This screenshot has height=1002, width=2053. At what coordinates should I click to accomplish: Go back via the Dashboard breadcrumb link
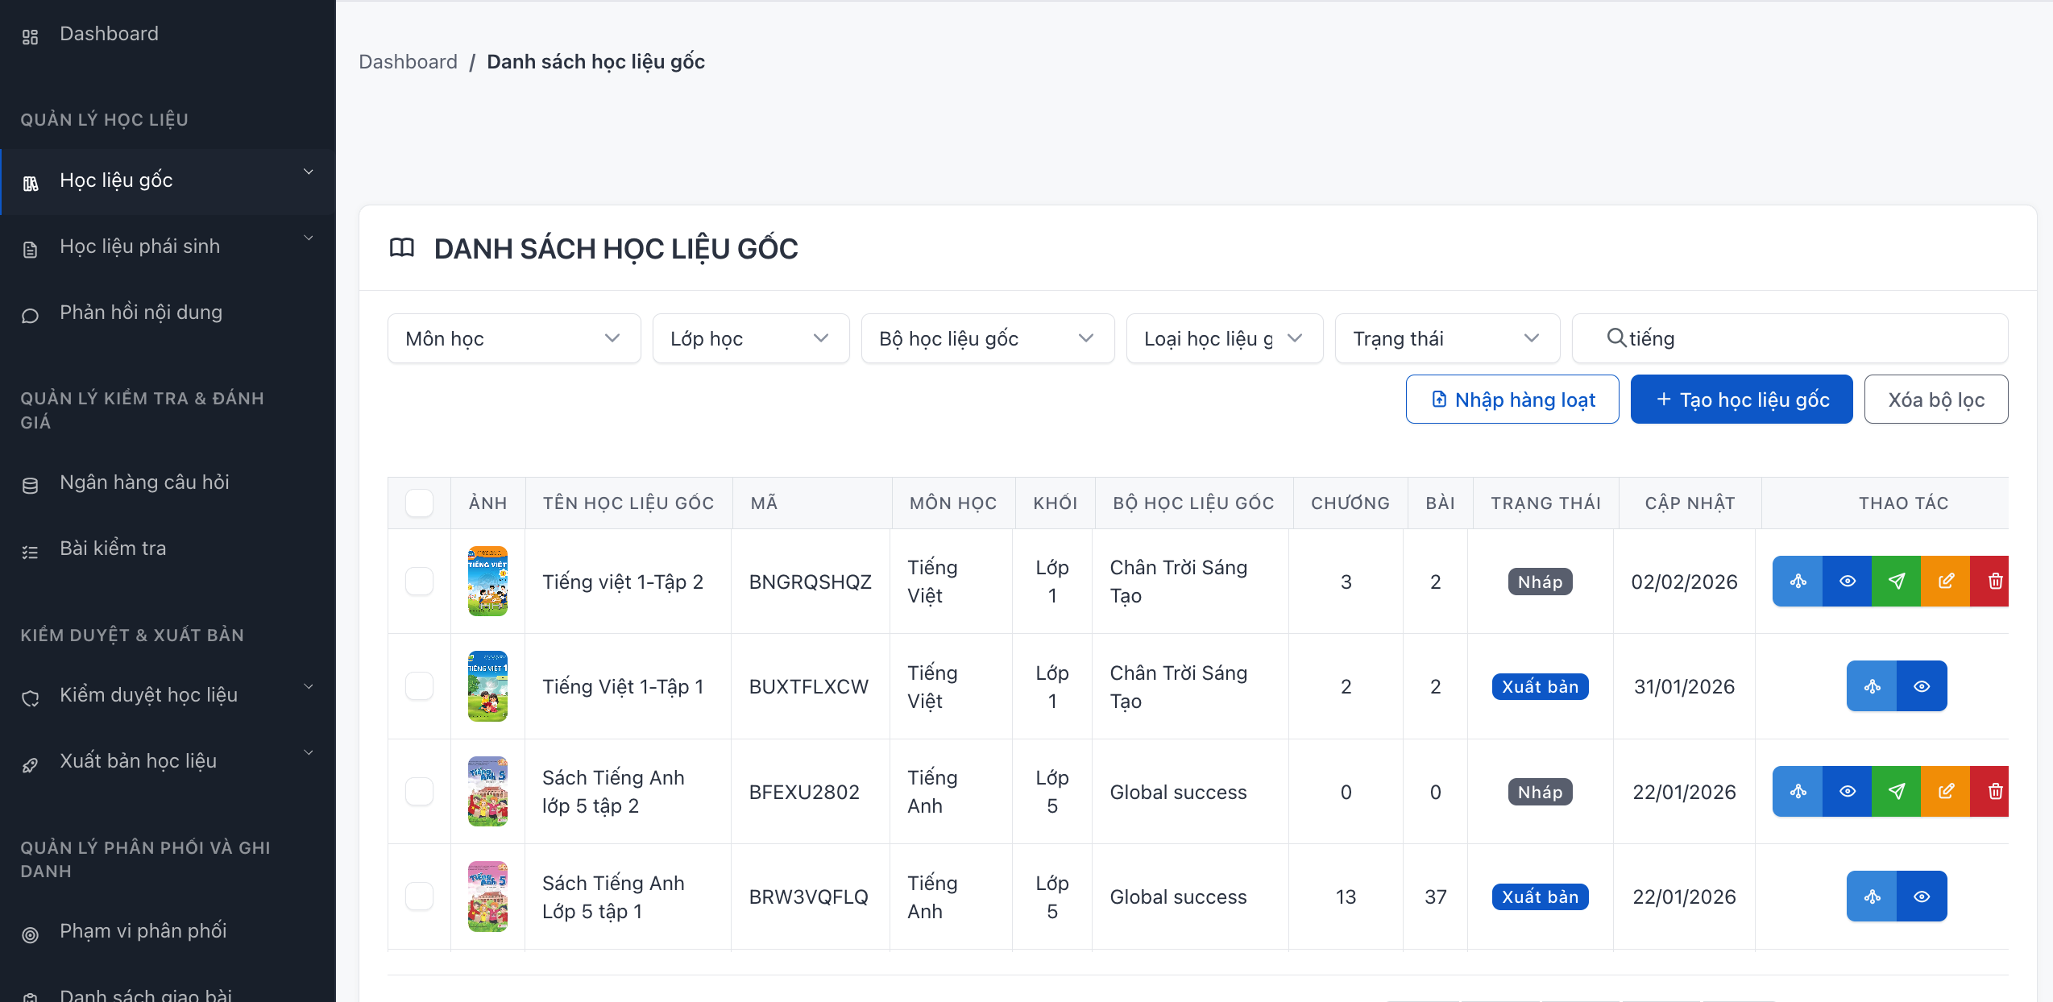point(408,61)
